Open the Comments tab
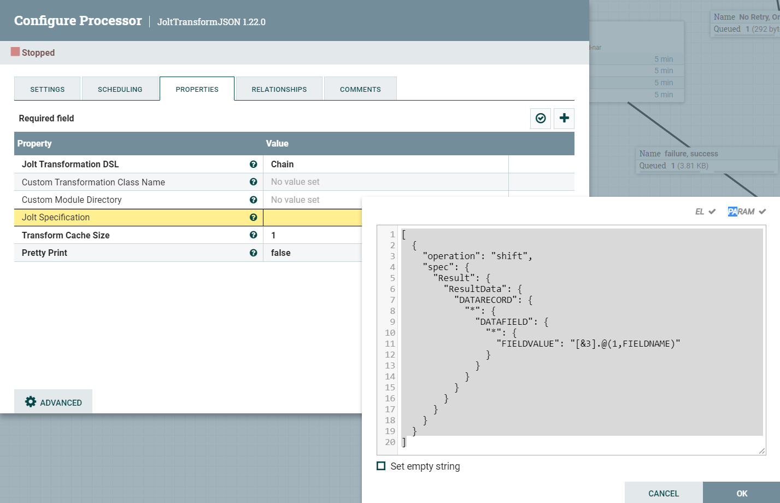 [x=360, y=89]
